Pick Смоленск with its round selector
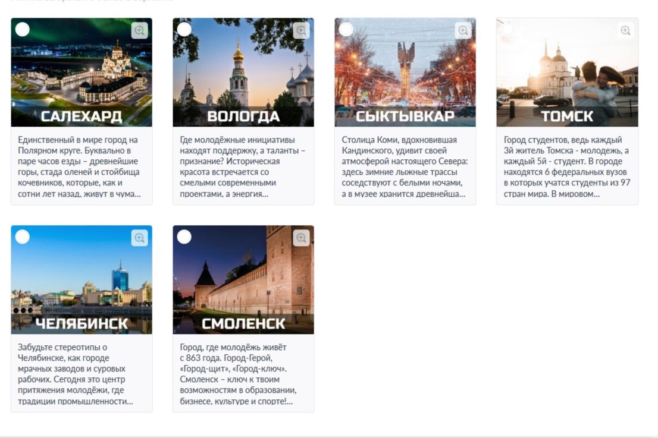658x438 pixels. pyautogui.click(x=184, y=237)
